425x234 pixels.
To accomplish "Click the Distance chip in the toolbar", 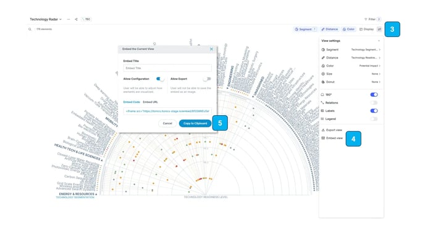I will [x=329, y=29].
